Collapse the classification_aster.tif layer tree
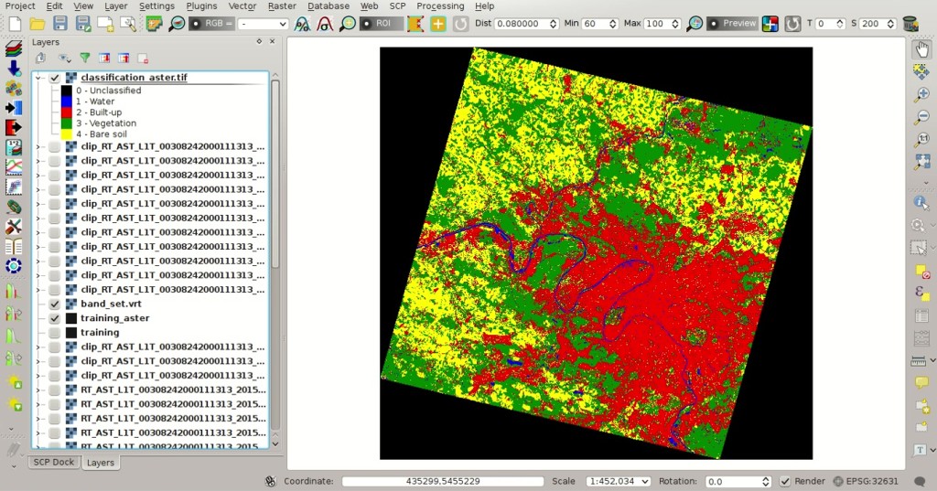The height and width of the screenshot is (491, 937). (x=38, y=78)
